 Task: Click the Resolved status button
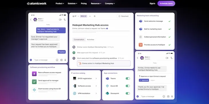pyautogui.click(x=123, y=16)
